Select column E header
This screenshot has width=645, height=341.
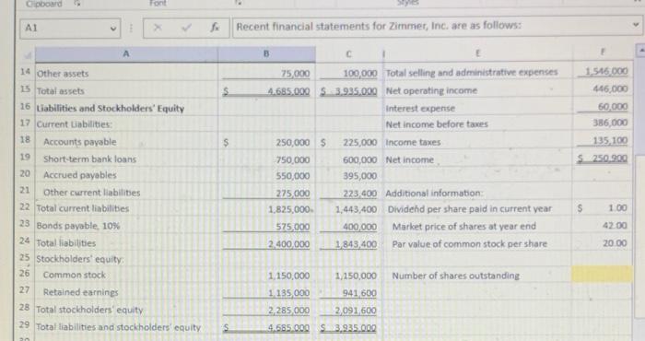click(477, 53)
